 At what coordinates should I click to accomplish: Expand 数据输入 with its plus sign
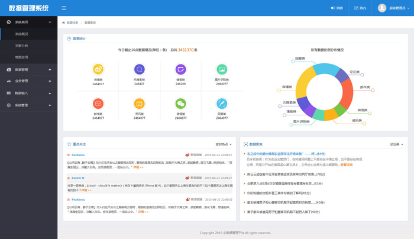tap(50, 93)
